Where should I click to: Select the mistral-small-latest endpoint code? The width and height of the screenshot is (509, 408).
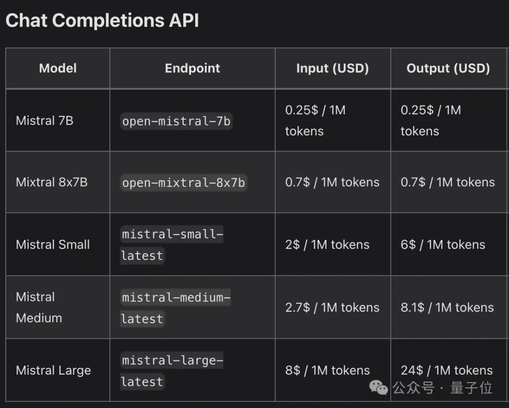pyautogui.click(x=172, y=245)
